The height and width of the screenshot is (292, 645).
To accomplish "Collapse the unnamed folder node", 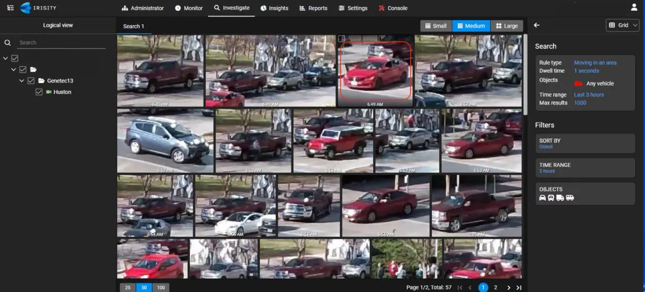I will [13, 69].
